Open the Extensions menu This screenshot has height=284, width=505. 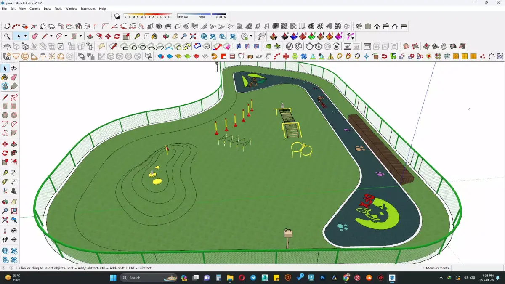[x=88, y=8]
